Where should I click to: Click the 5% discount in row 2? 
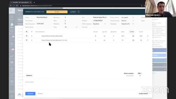[133, 40]
